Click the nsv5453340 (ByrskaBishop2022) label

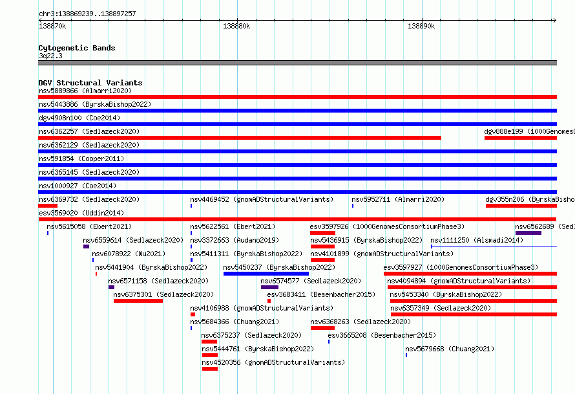tap(446, 294)
